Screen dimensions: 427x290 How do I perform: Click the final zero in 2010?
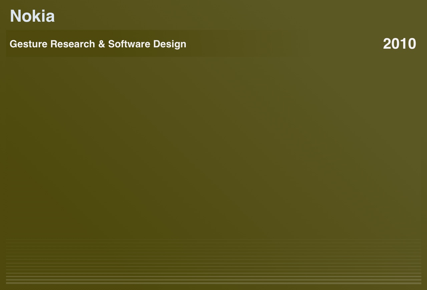[x=412, y=44]
